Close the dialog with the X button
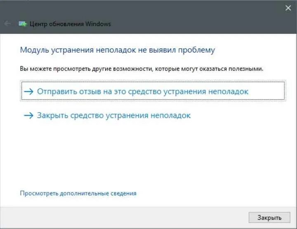Screen dimensions: 297x229 (288, 8)
